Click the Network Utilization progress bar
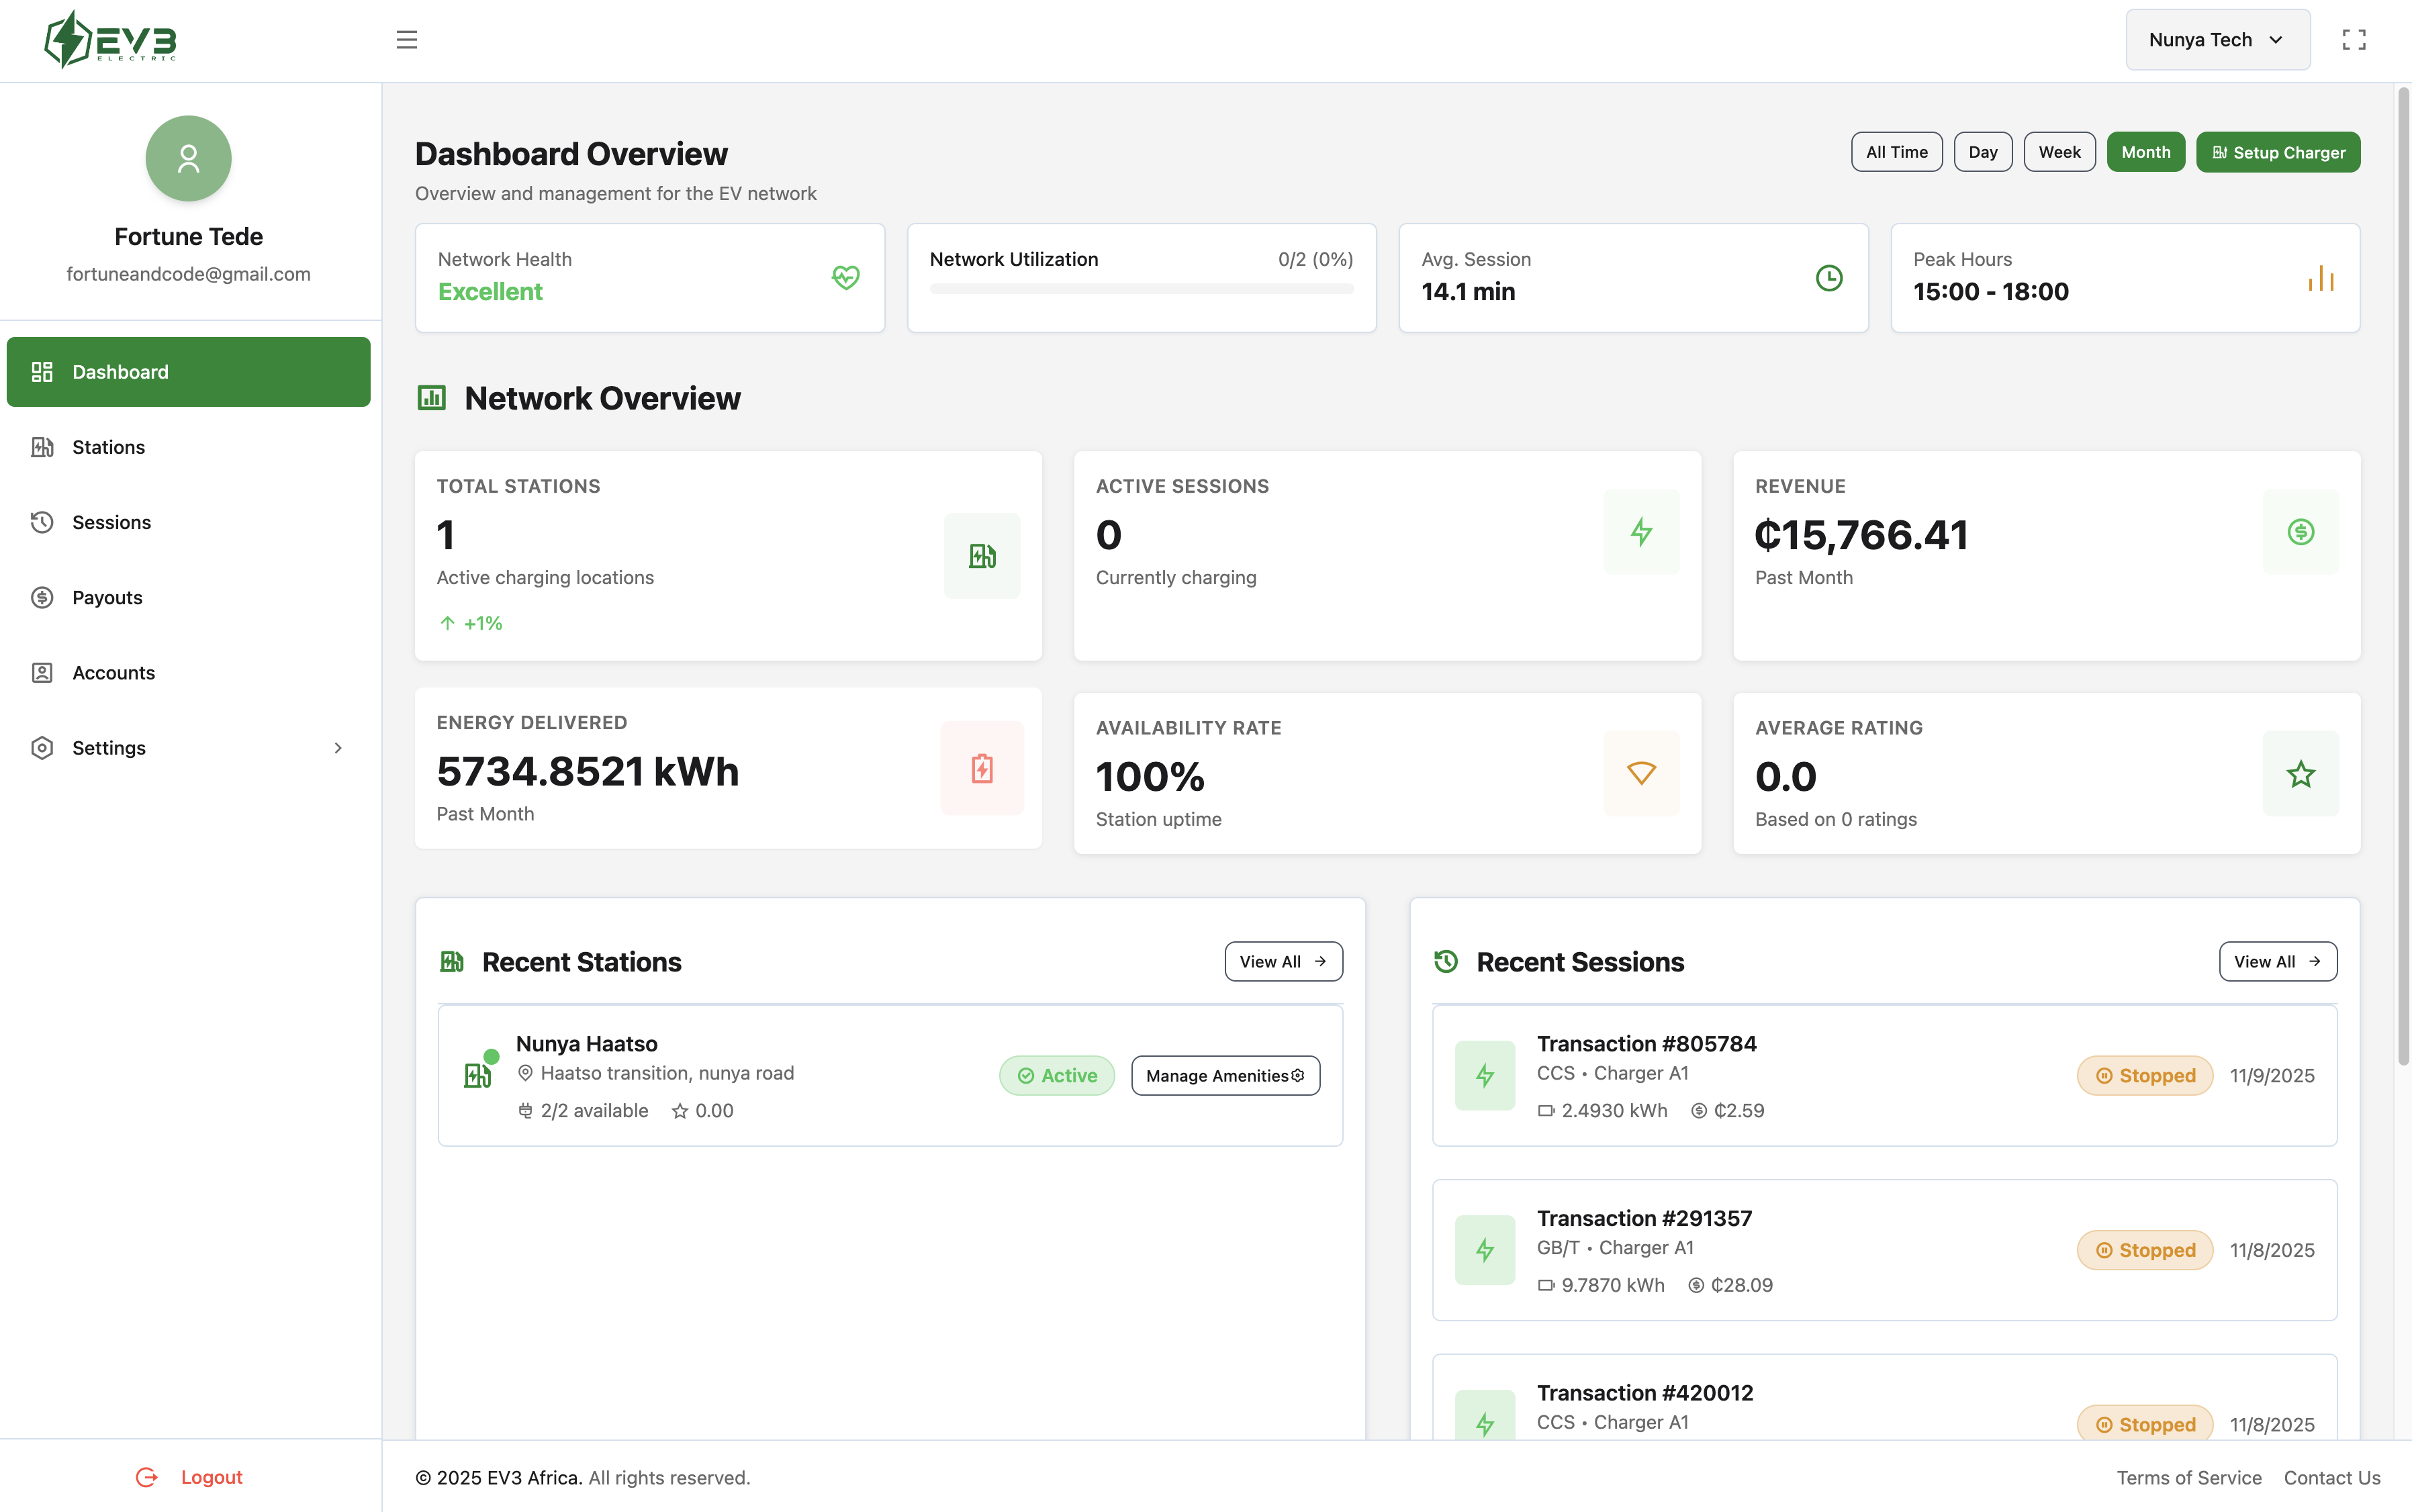Screen dimensions: 2412x1512 click(1140, 289)
